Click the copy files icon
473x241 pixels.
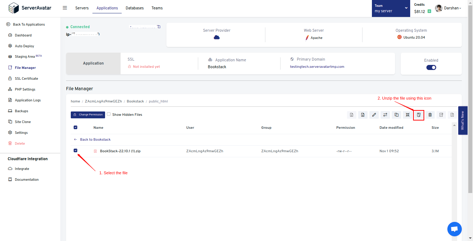coord(396,115)
